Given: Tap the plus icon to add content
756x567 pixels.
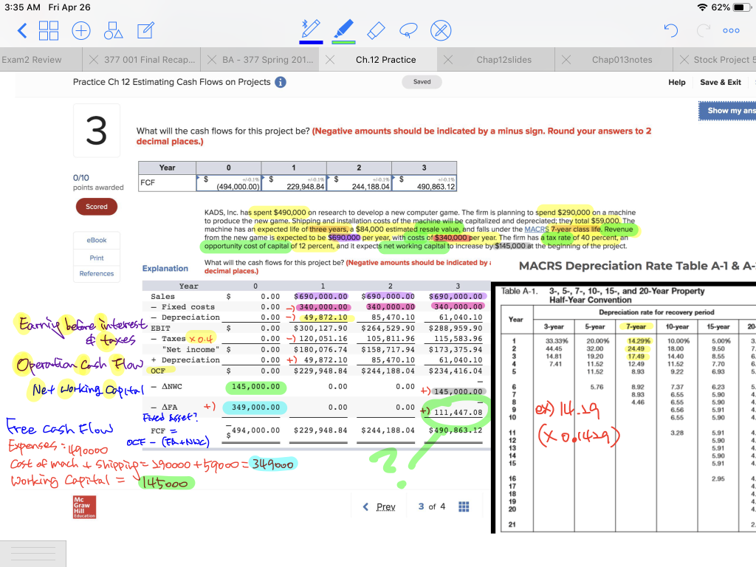Looking at the screenshot, I should coord(81,31).
